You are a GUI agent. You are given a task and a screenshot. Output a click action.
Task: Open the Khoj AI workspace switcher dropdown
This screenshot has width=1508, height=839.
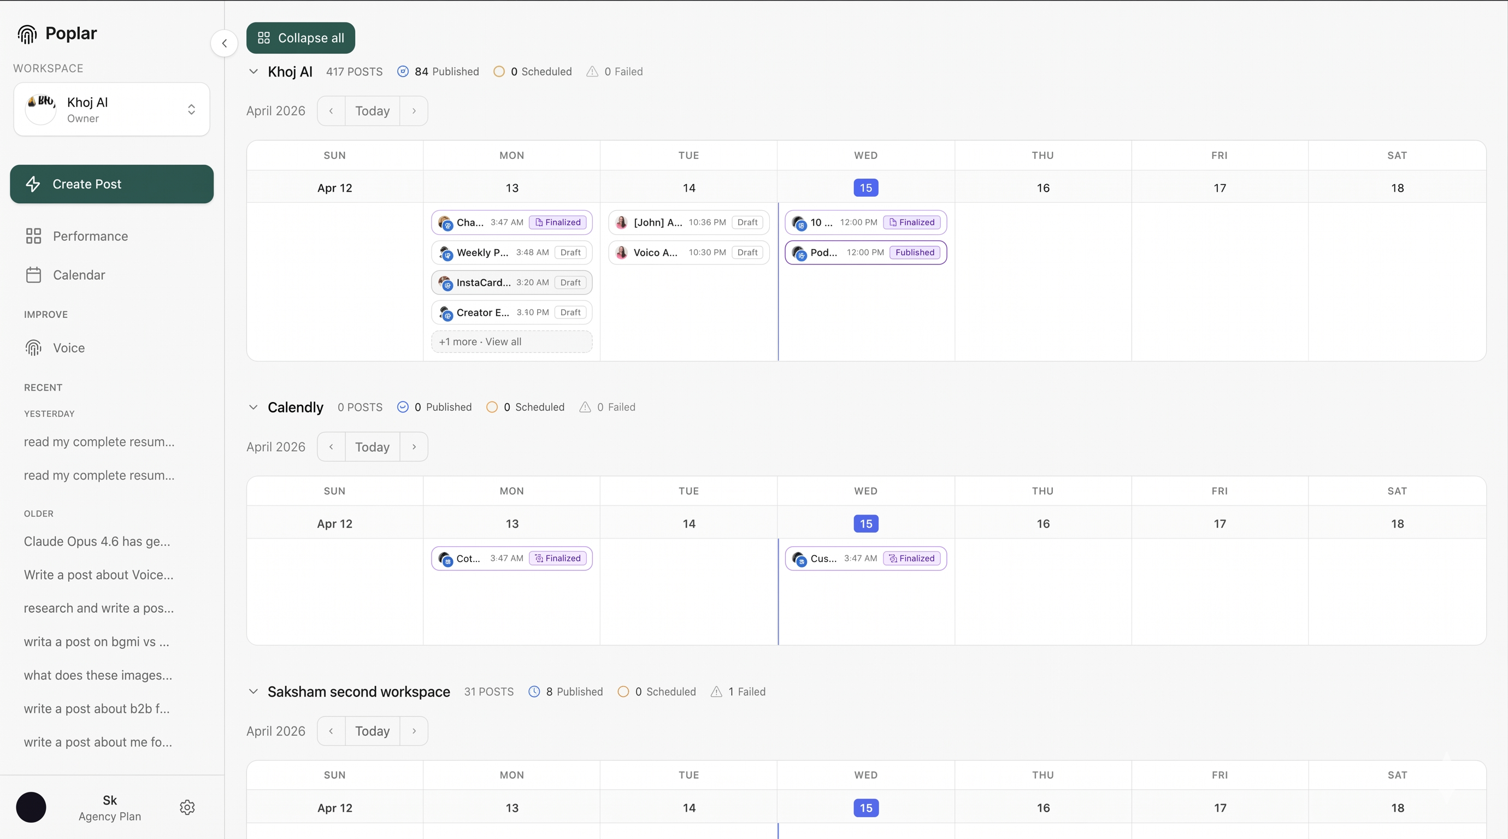click(x=191, y=109)
